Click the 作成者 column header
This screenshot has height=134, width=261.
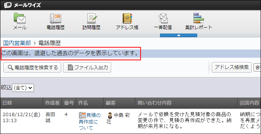[x=52, y=103]
